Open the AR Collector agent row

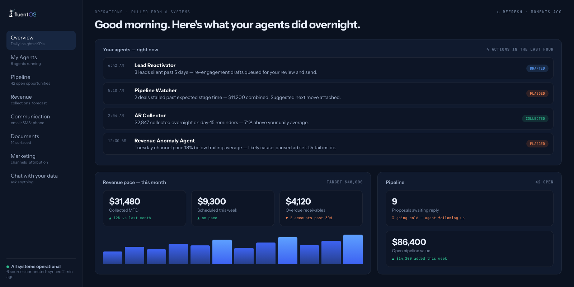[328, 119]
